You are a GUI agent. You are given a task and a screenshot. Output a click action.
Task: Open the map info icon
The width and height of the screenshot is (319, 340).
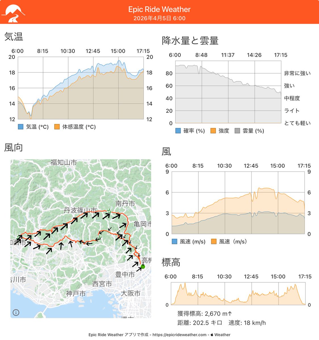click(x=16, y=313)
